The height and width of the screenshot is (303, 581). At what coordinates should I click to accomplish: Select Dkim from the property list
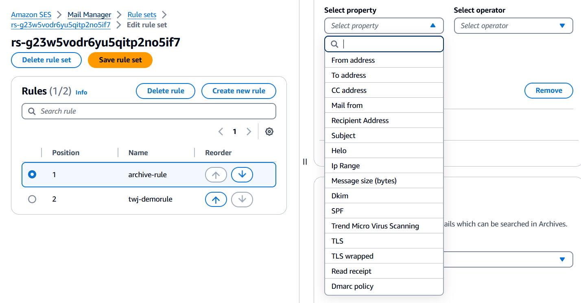tap(341, 195)
